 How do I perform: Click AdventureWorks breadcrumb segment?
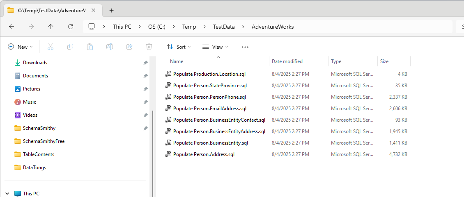273,27
